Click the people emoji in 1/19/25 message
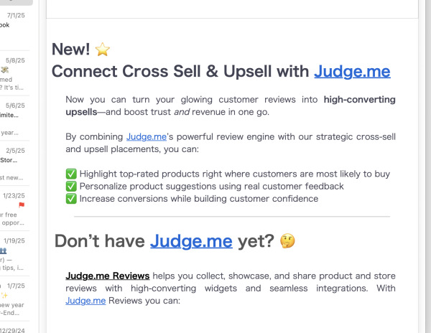 [x=4, y=250]
